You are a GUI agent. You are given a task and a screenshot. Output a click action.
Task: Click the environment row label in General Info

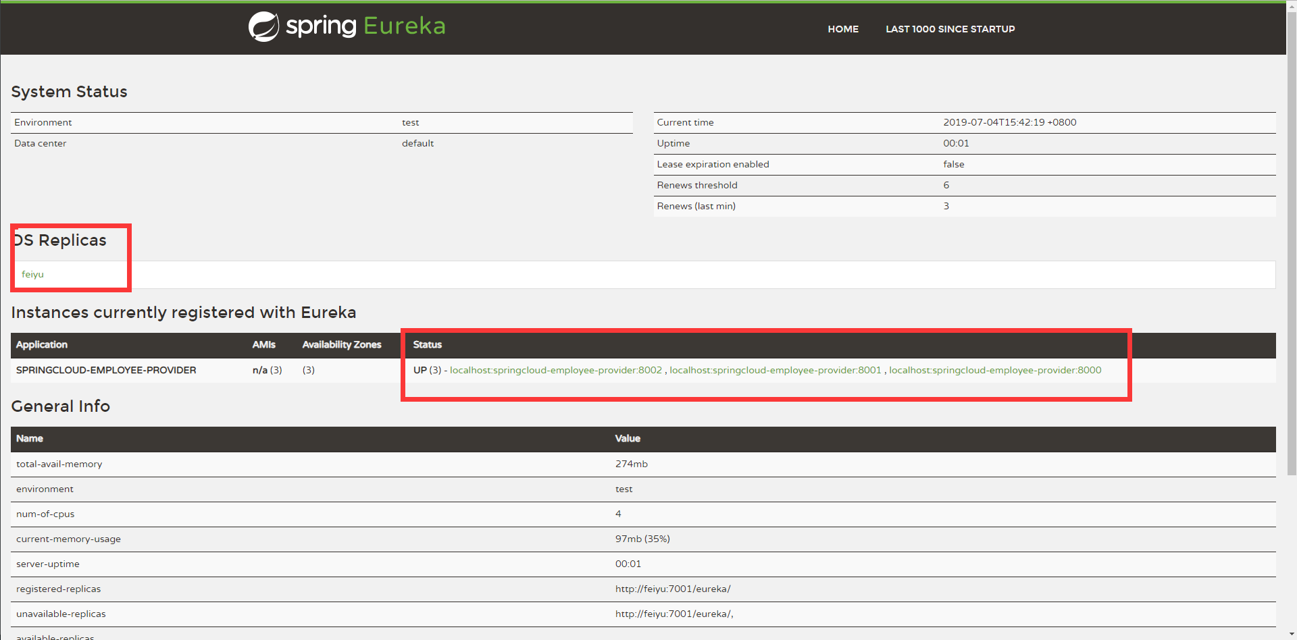click(x=45, y=489)
